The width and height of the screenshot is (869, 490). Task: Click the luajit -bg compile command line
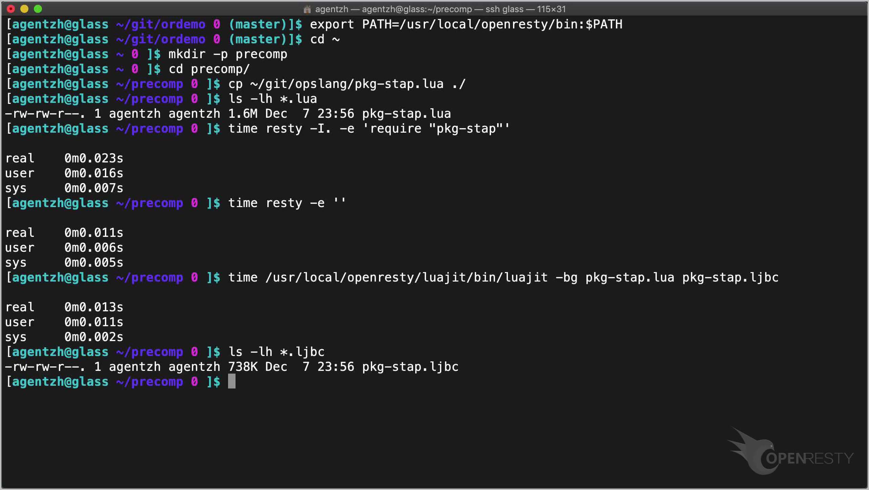pyautogui.click(x=503, y=277)
